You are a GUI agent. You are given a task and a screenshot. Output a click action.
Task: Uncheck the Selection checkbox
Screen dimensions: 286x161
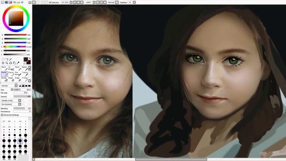tap(50, 2)
